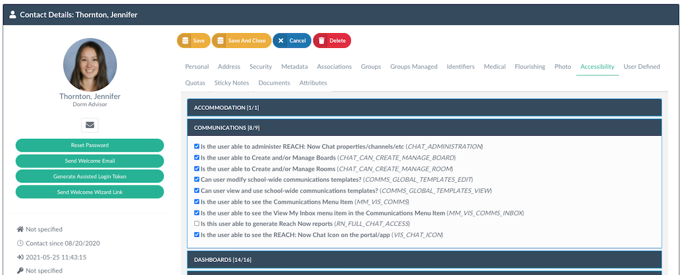The image size is (682, 275).
Task: Select the Groups Managed tab
Action: point(414,66)
